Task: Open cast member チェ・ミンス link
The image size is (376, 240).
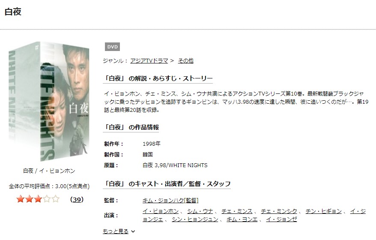Action: (x=237, y=211)
